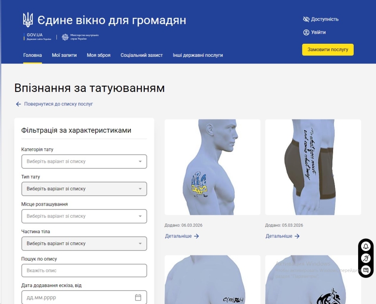Click the Пошук по опису input field
This screenshot has height=304, width=376.
coord(84,270)
